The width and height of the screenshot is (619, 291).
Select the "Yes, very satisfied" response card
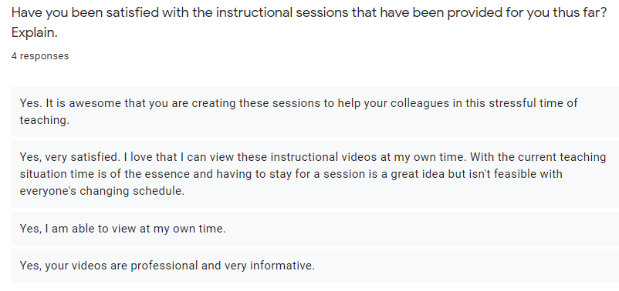(x=315, y=174)
